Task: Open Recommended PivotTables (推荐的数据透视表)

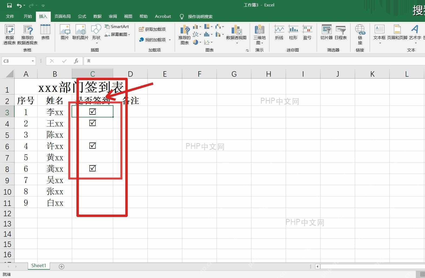Action: point(28,35)
